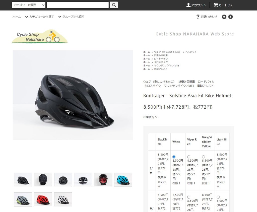Select White color in S/M size
Screen dimensions: 257x212
(x=174, y=157)
